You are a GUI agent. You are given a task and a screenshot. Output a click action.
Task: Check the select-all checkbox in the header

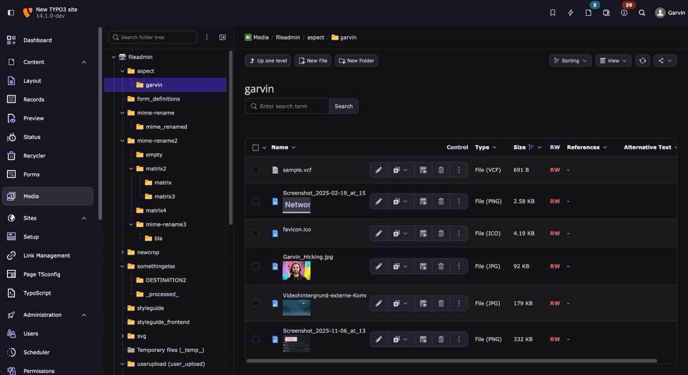tap(256, 147)
